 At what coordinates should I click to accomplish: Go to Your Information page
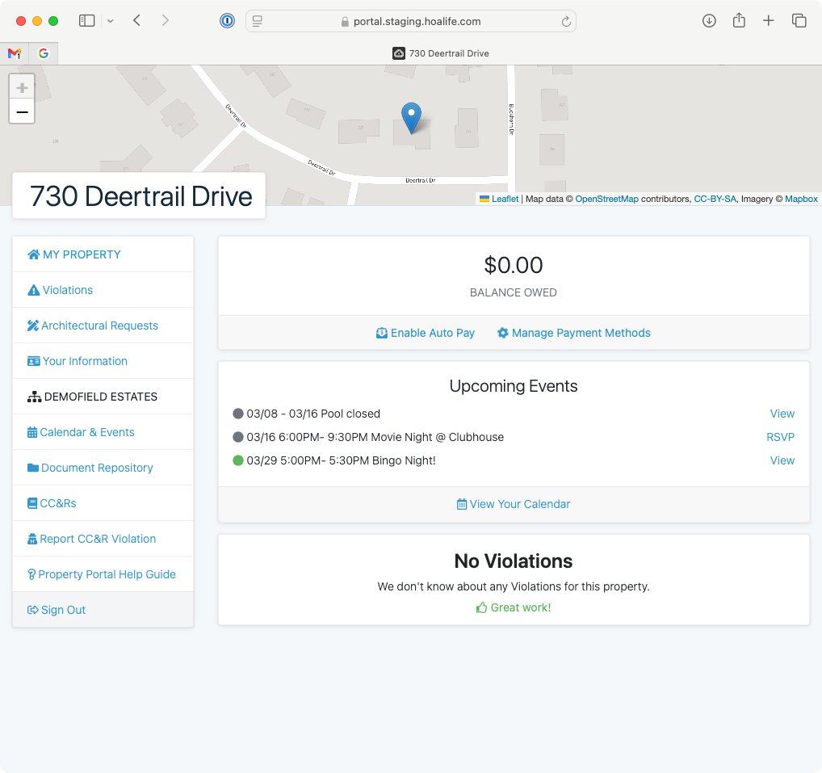click(x=85, y=361)
